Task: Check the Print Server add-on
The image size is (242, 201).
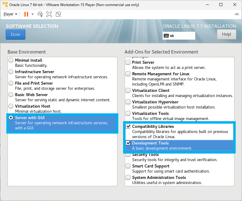Action: coord(128,62)
